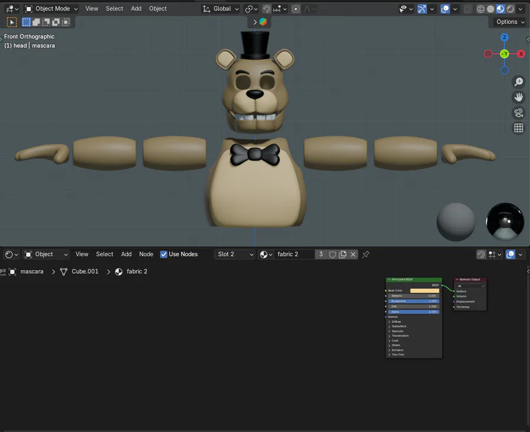Enable fake user shield for fabric 2

332,254
